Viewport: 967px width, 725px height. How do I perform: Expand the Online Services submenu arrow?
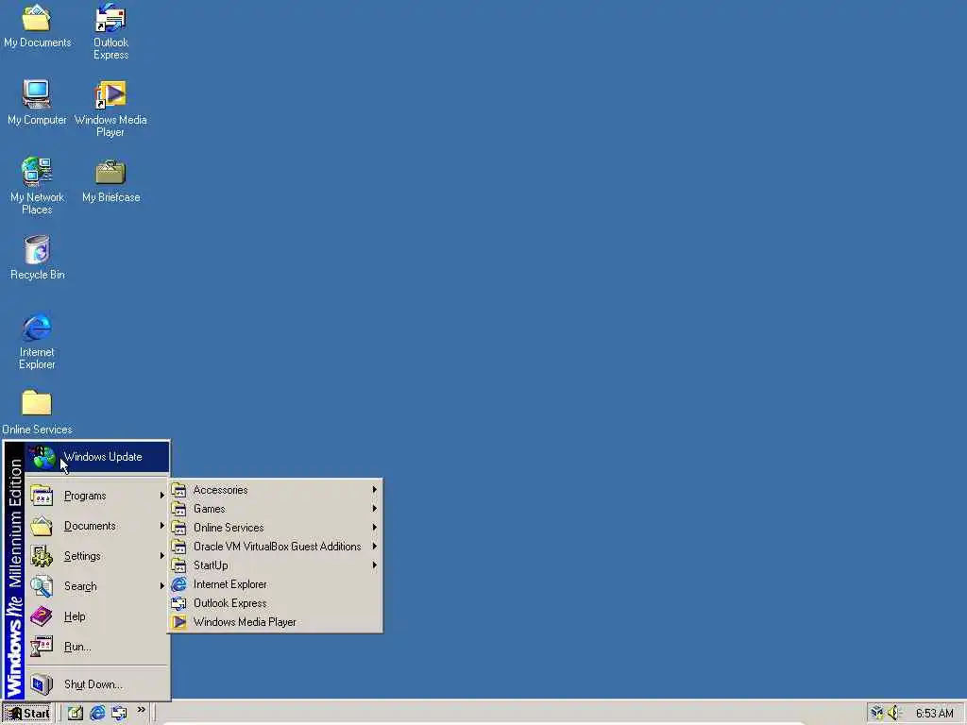(x=374, y=528)
